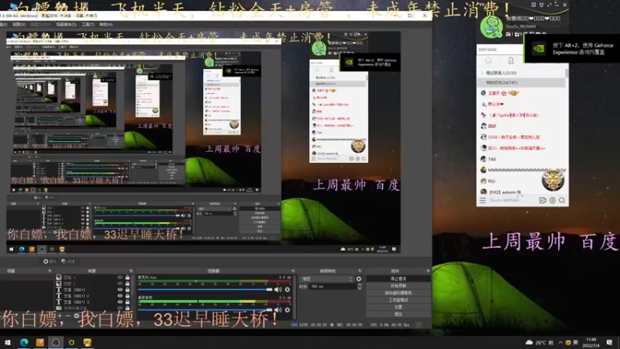Open the 工具(T) menu in OBS
620x349 pixels.
click(x=88, y=25)
